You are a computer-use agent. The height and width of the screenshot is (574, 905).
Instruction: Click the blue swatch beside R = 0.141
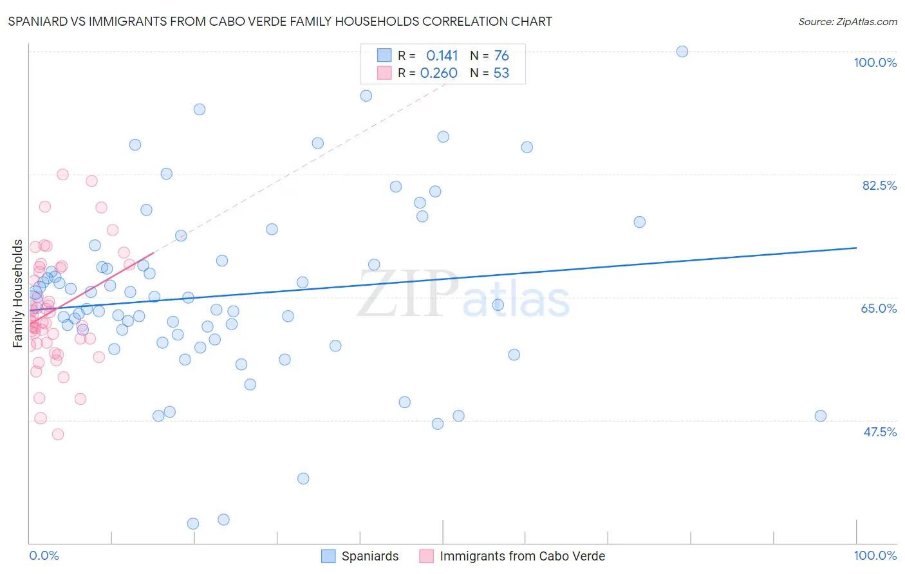tap(384, 55)
